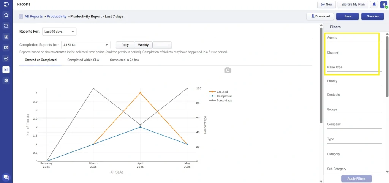Open the Contacts sidebar icon
Screen dimensions: 389x183
coord(6,37)
